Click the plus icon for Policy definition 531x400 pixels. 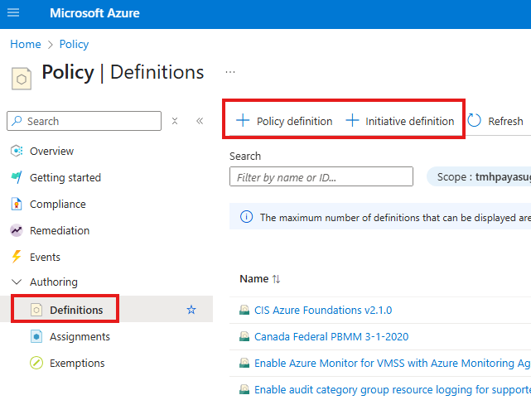(x=243, y=120)
